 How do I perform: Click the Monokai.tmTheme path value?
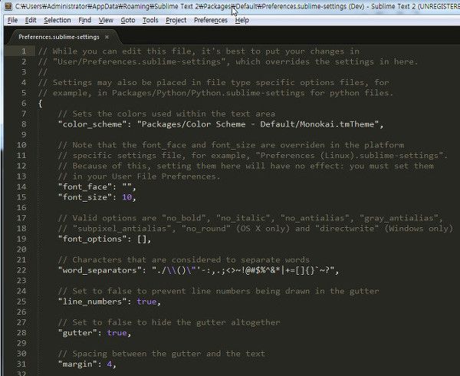(258, 124)
